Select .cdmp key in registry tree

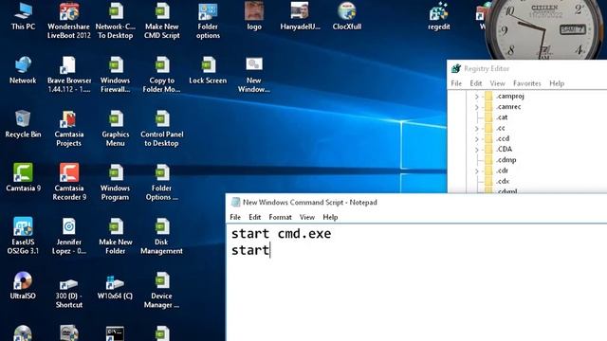pos(506,160)
